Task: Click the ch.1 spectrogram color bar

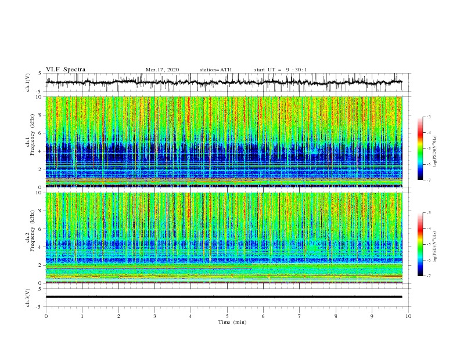Action: coord(420,148)
